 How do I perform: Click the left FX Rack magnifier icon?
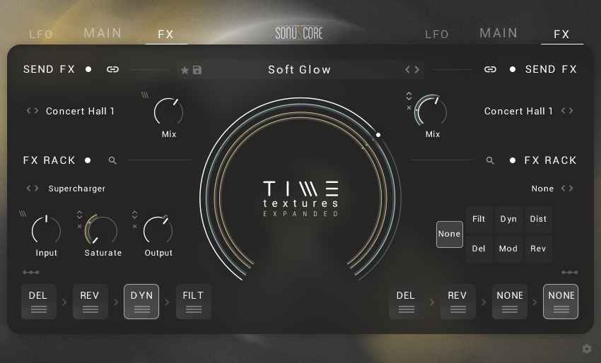tap(112, 161)
